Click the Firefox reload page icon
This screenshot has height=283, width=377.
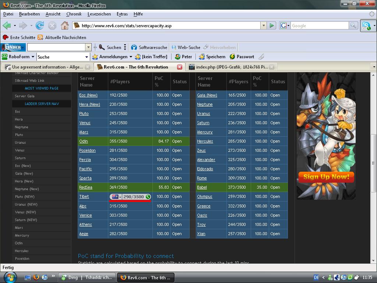(40, 25)
